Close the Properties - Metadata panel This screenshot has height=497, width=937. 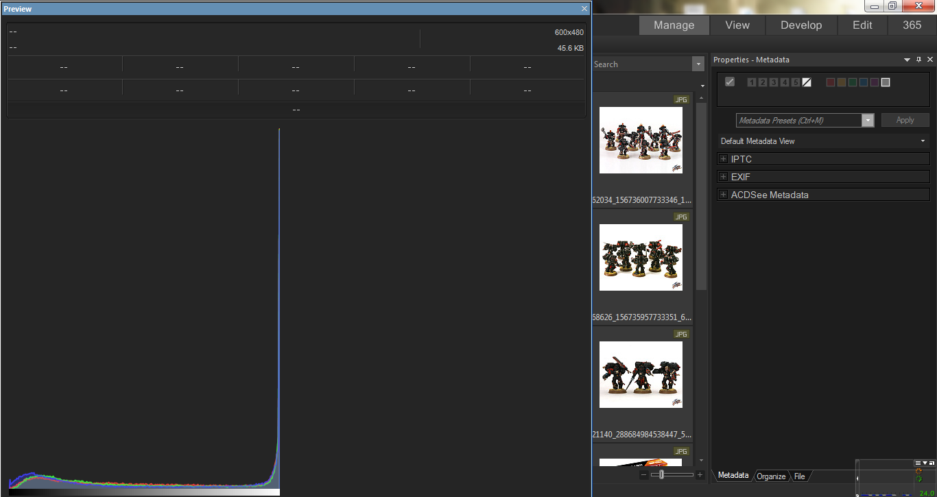[x=930, y=60]
